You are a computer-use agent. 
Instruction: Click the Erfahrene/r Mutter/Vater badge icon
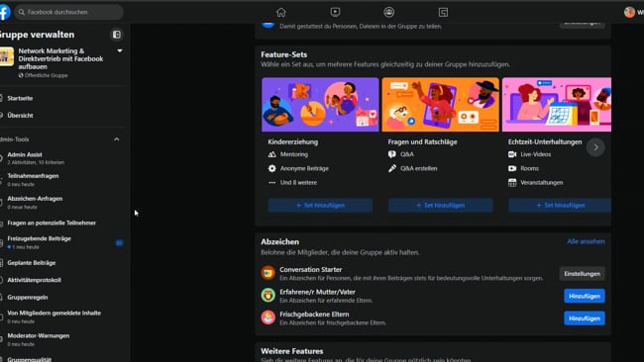click(268, 295)
